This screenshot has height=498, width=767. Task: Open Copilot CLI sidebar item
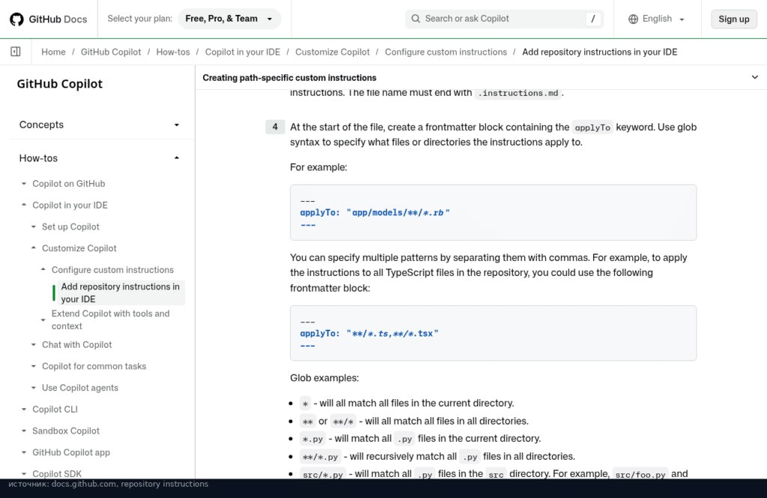pyautogui.click(x=55, y=409)
